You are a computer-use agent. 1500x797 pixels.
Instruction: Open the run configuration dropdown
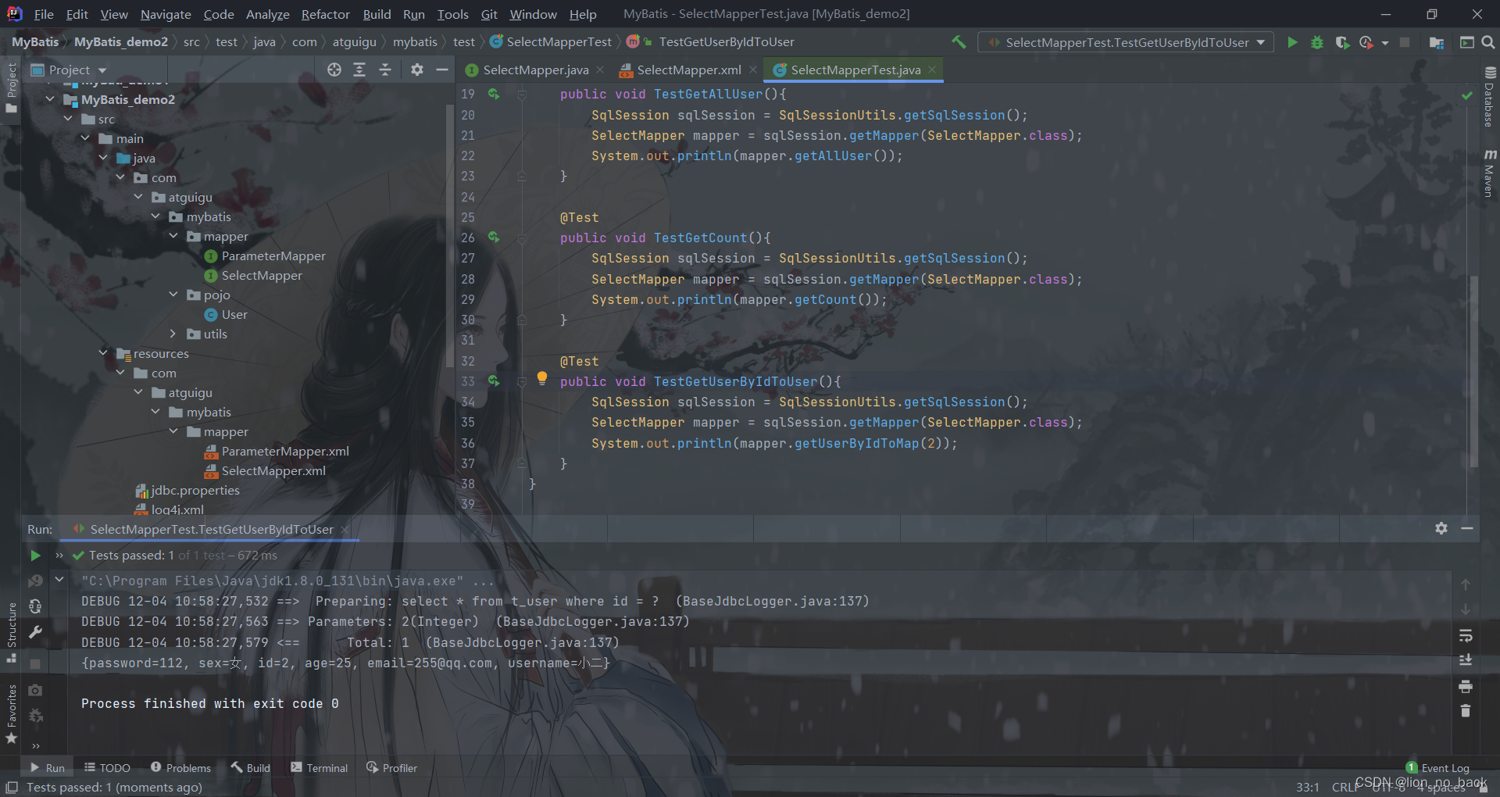pos(1126,42)
